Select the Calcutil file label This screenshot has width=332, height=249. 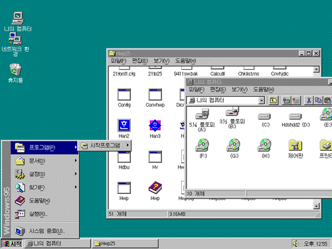click(217, 74)
